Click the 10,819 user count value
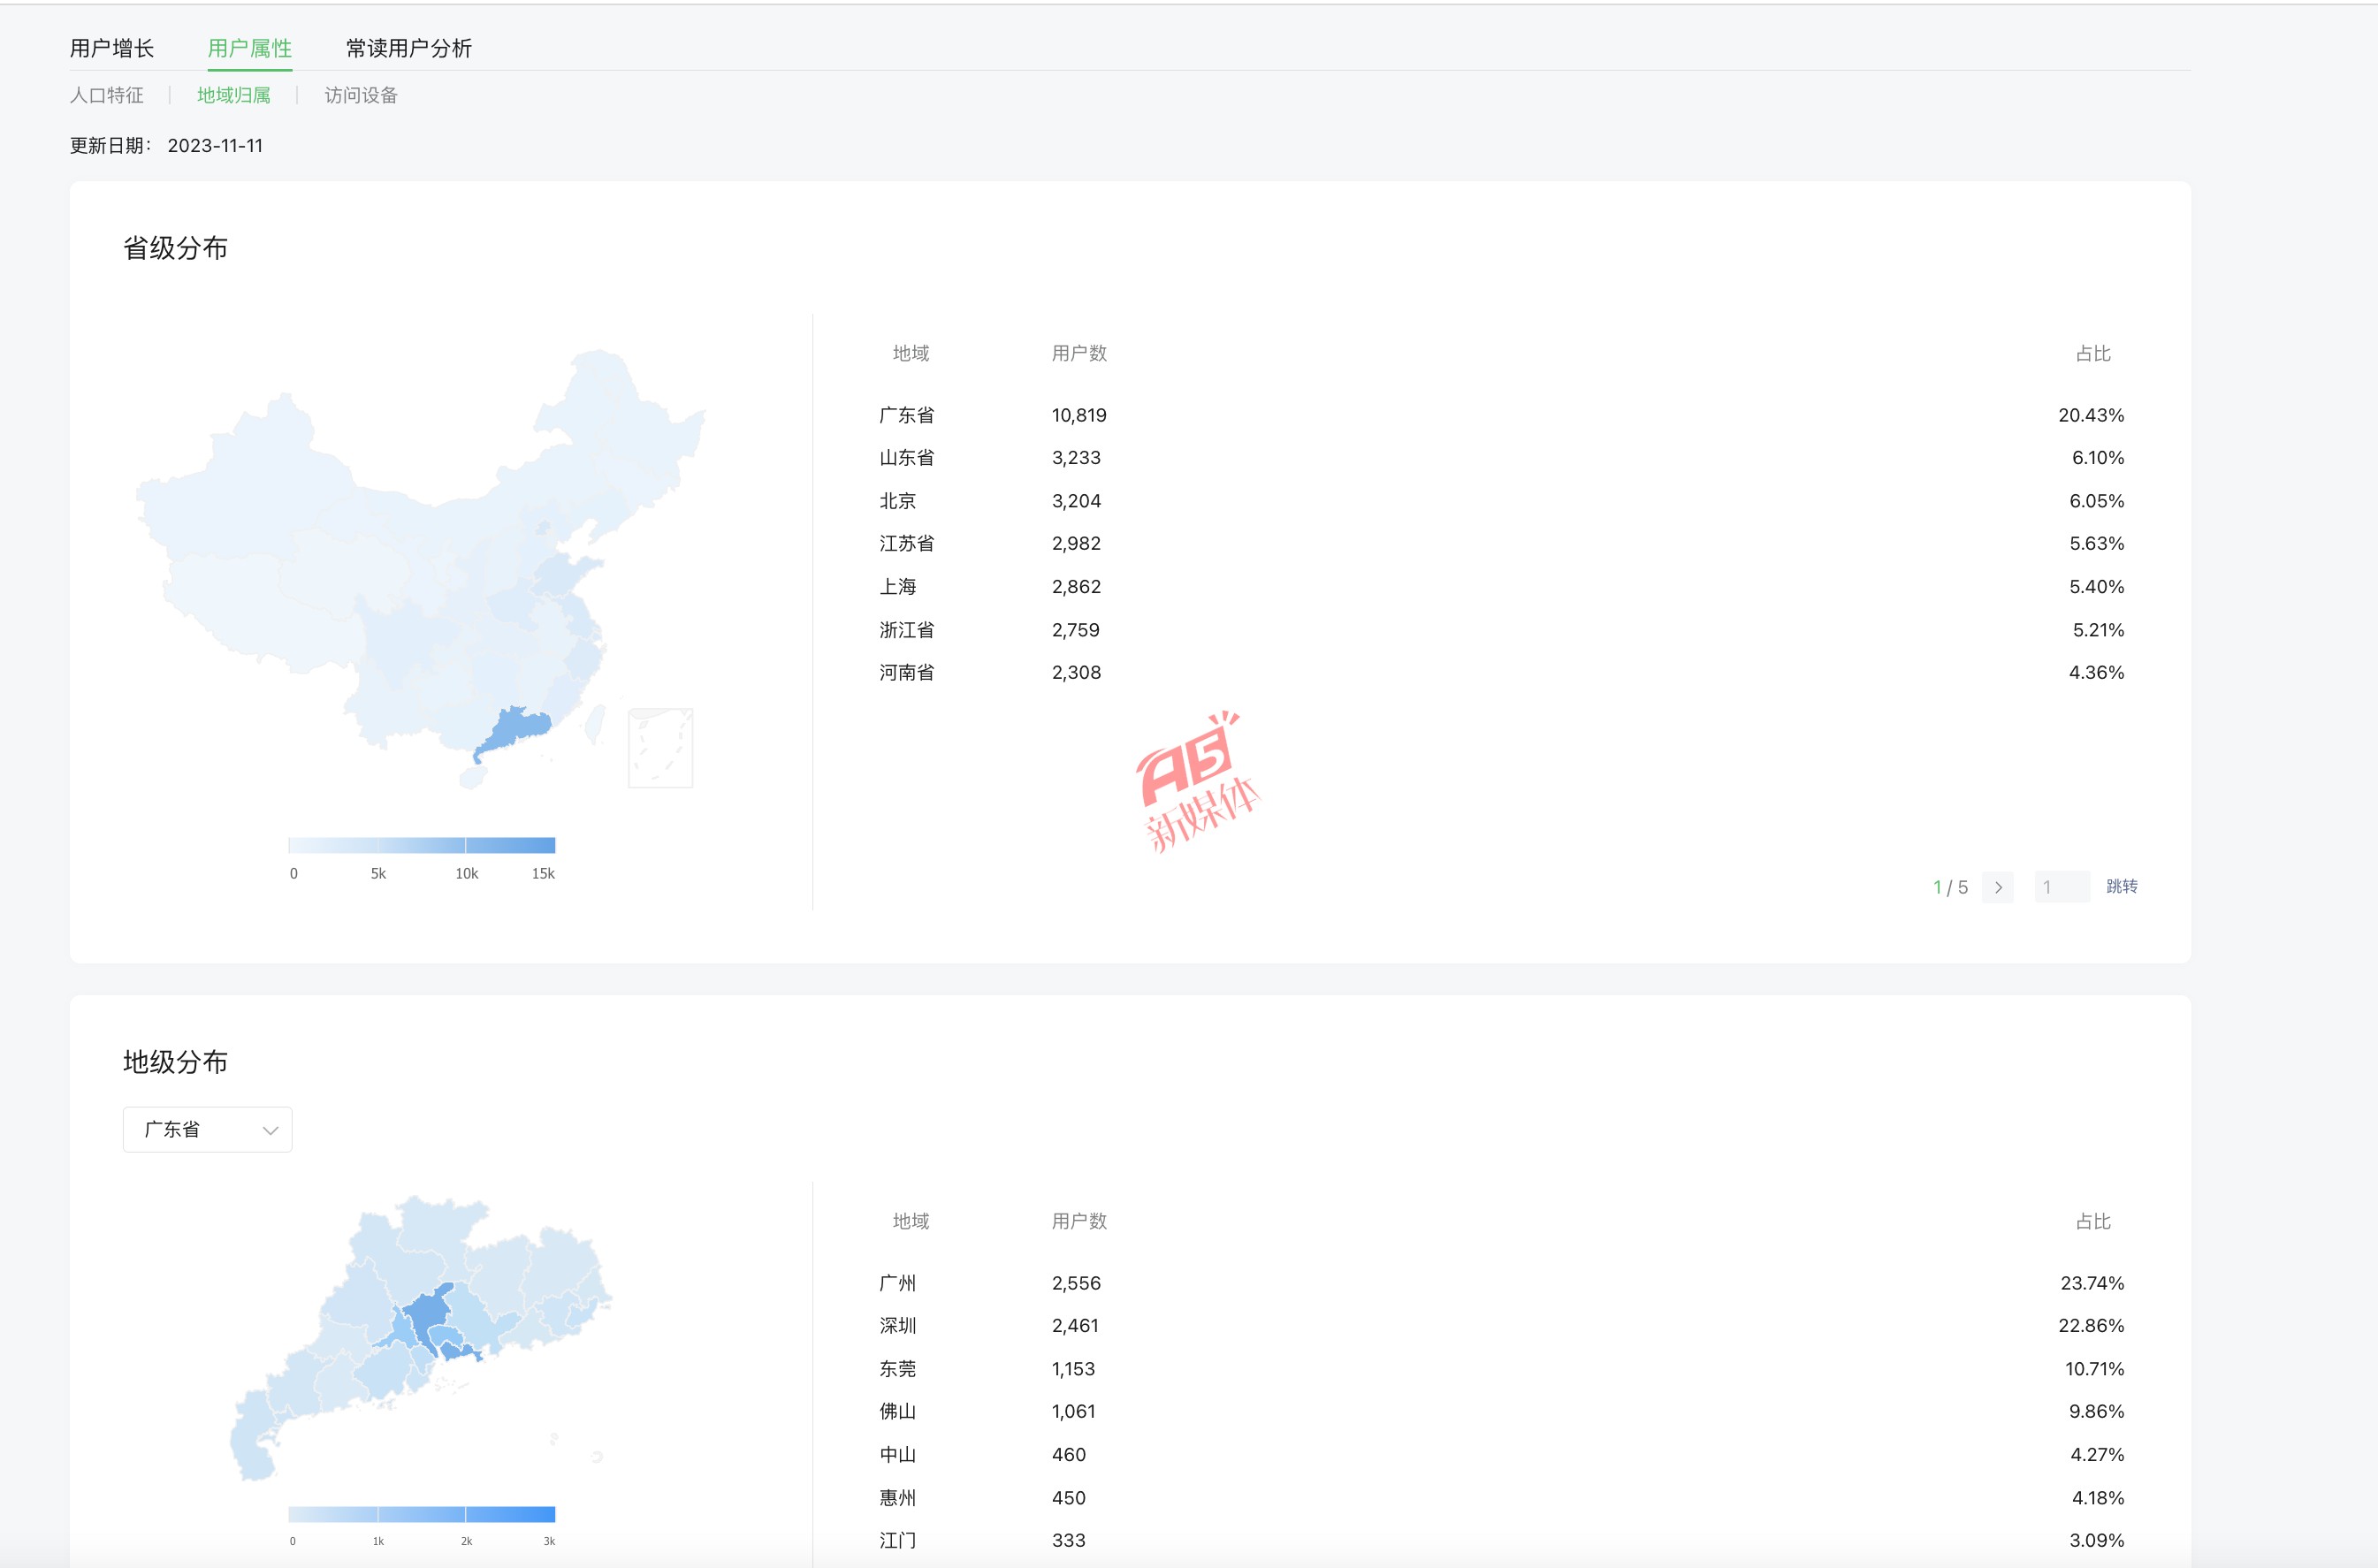The image size is (2378, 1568). [1079, 415]
